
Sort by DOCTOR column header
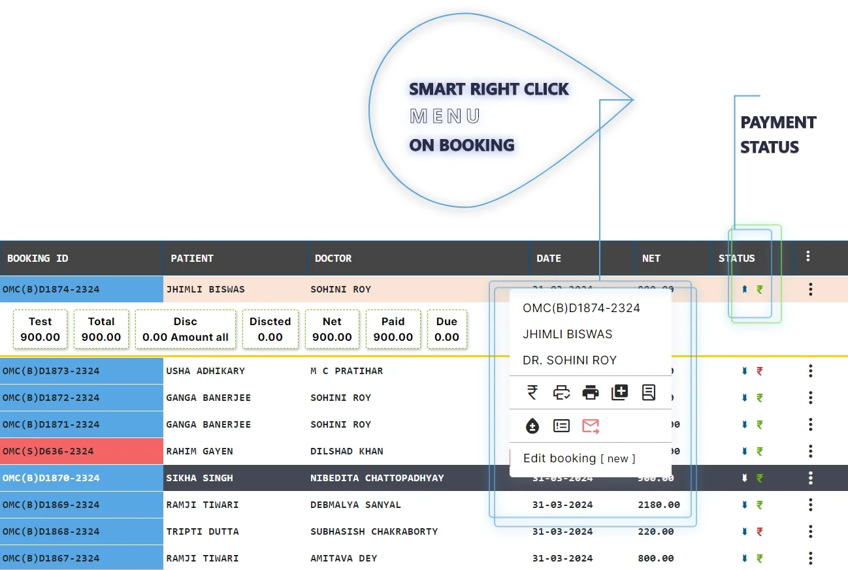(333, 258)
